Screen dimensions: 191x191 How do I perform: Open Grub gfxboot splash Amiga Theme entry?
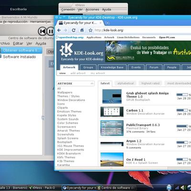tap(148, 95)
